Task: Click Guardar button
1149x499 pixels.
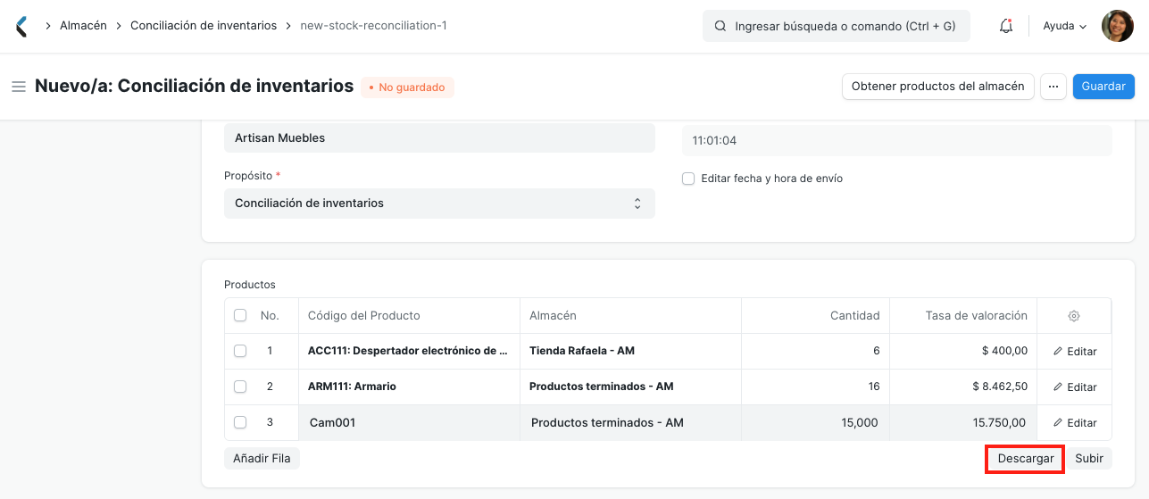Action: point(1103,87)
